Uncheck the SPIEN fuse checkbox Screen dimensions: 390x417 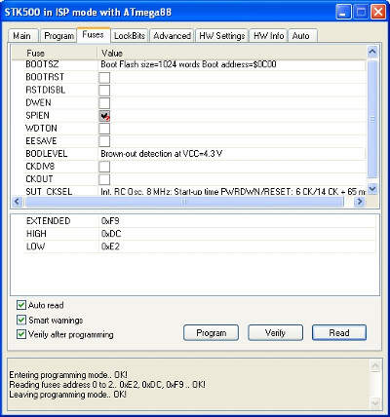tap(104, 116)
